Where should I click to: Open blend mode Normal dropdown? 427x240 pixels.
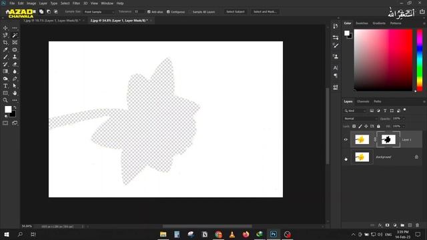click(360, 119)
